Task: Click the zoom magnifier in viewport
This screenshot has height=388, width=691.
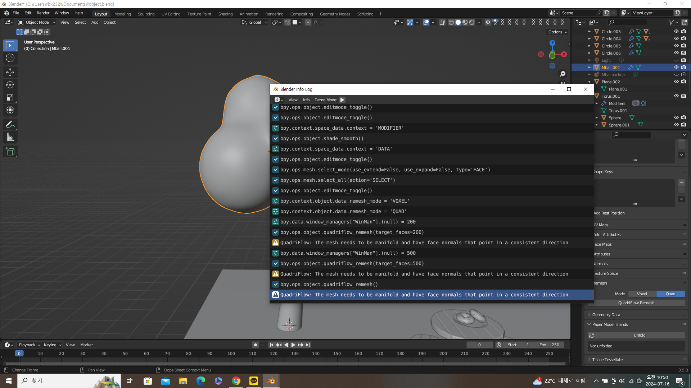Action: pyautogui.click(x=563, y=74)
